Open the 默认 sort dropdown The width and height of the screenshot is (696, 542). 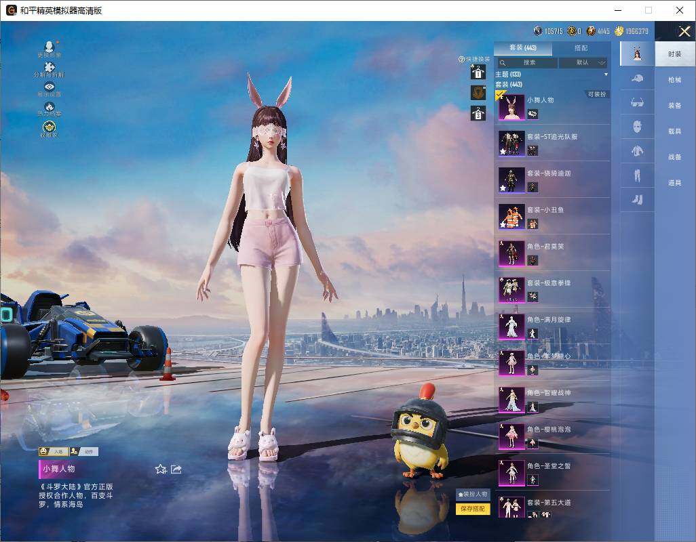point(583,62)
